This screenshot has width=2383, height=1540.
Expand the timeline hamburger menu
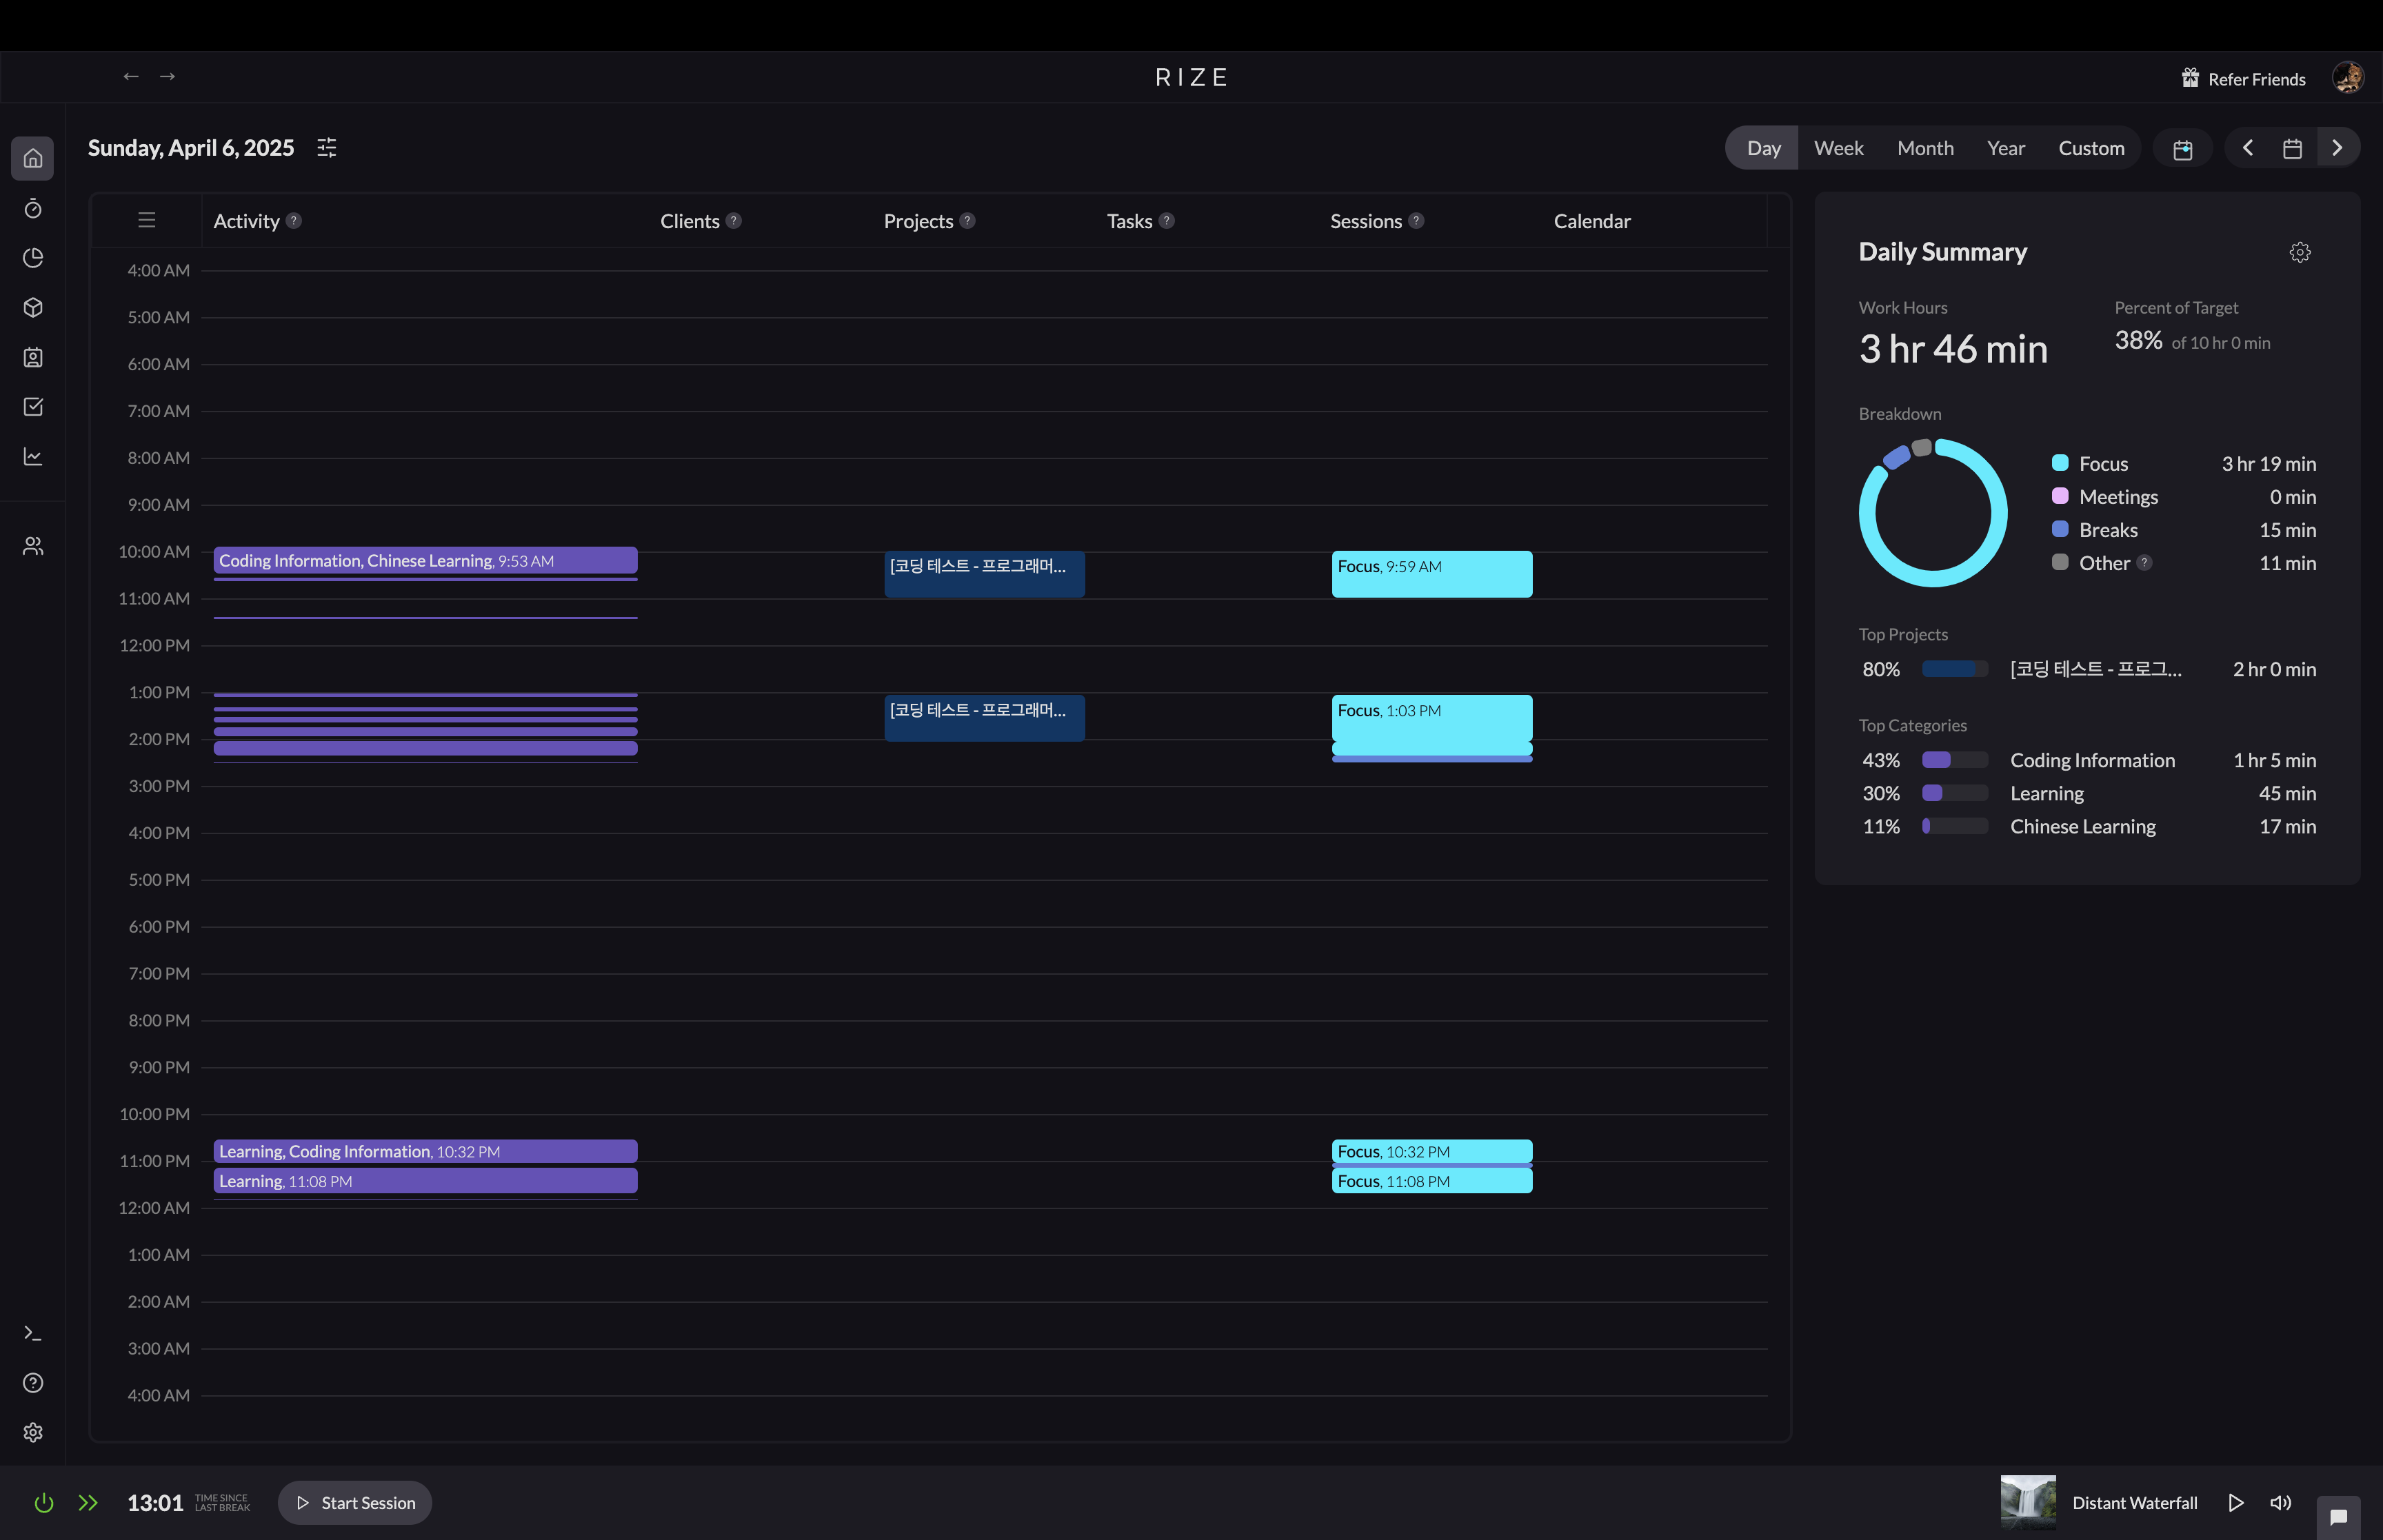tap(147, 220)
